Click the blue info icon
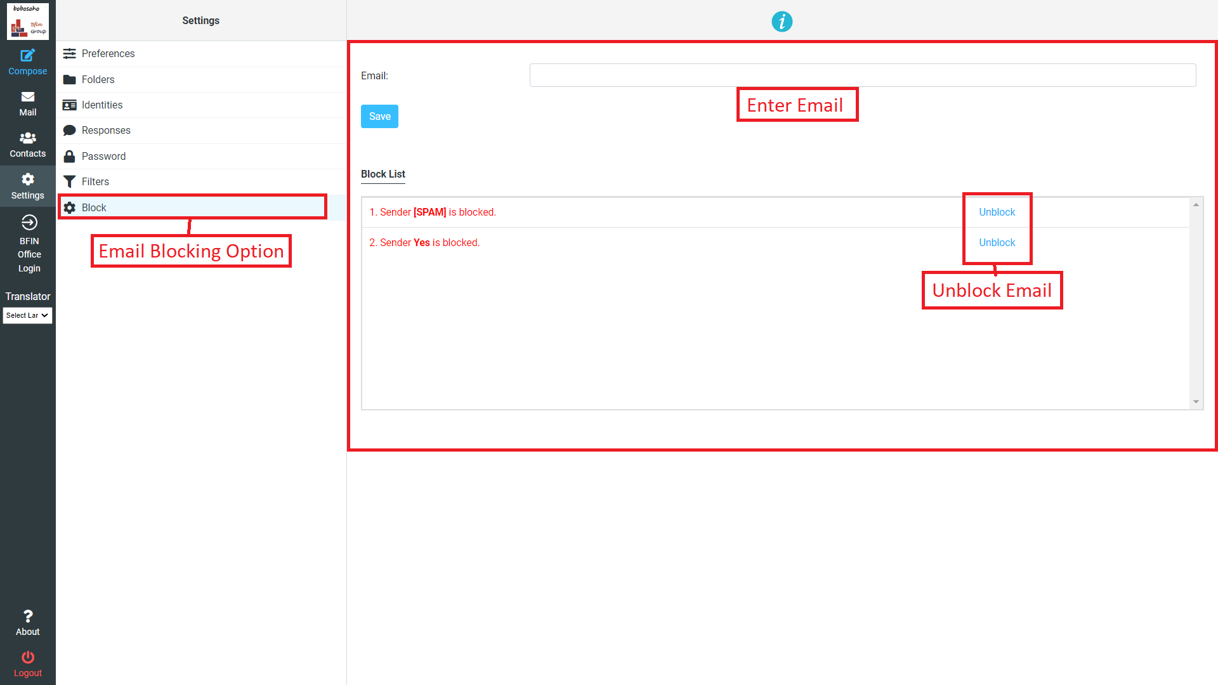1218x685 pixels. point(782,22)
